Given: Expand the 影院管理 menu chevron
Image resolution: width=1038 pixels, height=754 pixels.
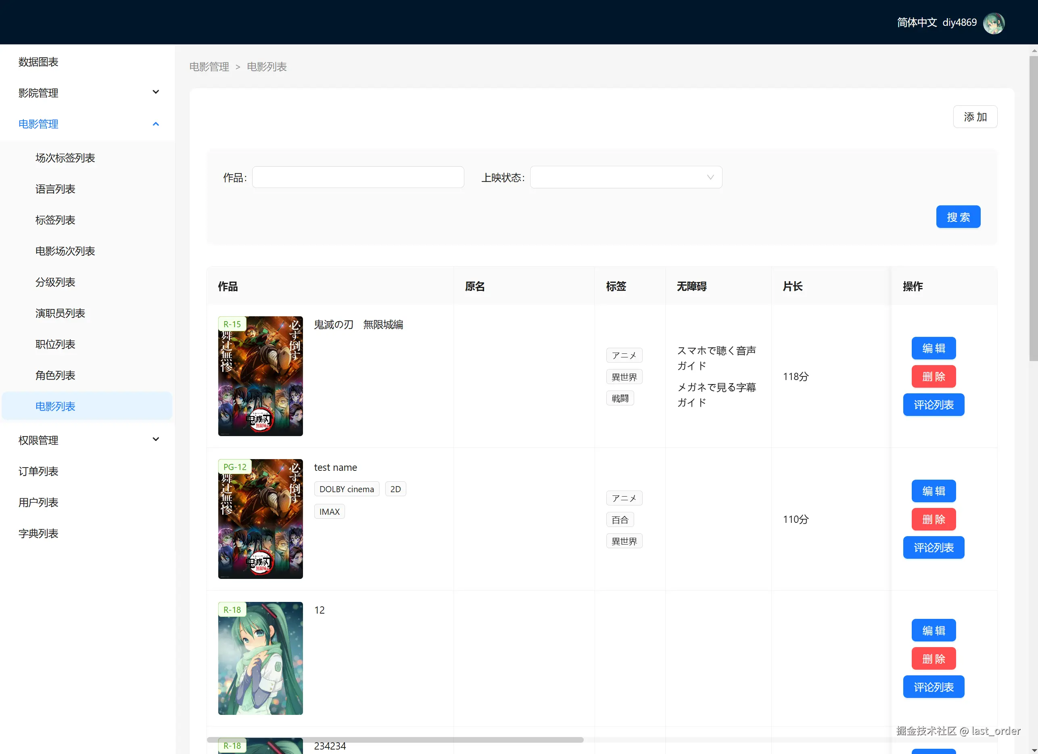Looking at the screenshot, I should pyautogui.click(x=156, y=92).
